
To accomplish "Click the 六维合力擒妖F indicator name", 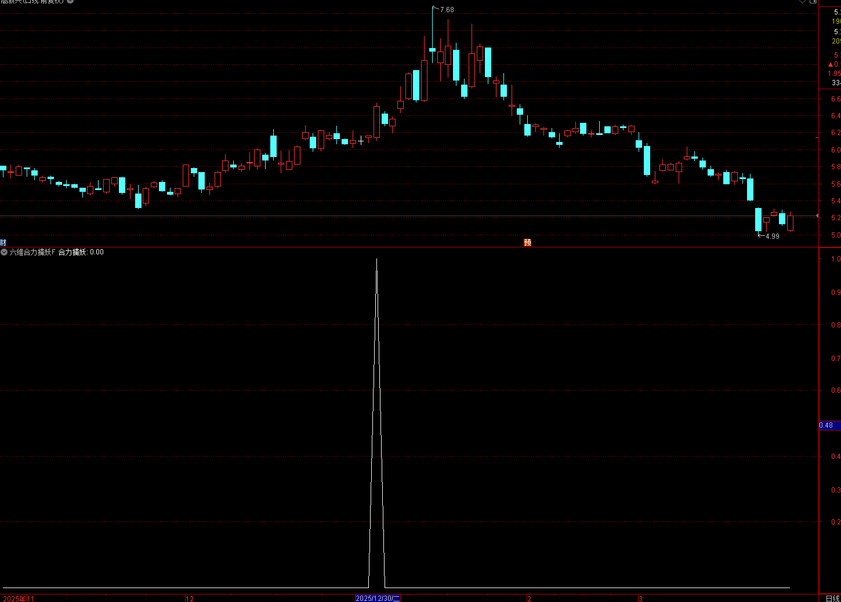I will point(32,252).
